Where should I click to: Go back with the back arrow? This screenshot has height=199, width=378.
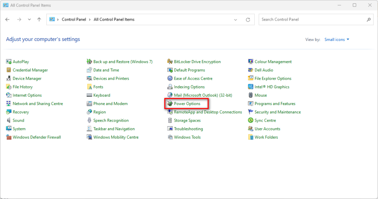pyautogui.click(x=7, y=20)
